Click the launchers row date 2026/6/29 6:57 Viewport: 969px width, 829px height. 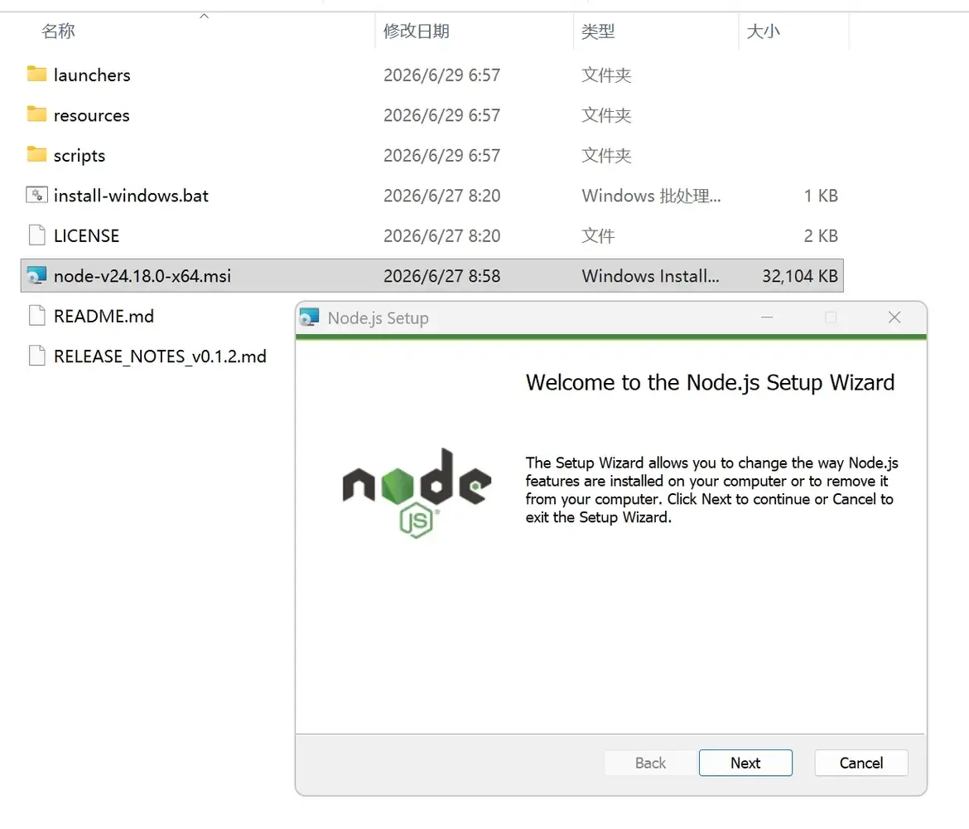click(x=442, y=75)
